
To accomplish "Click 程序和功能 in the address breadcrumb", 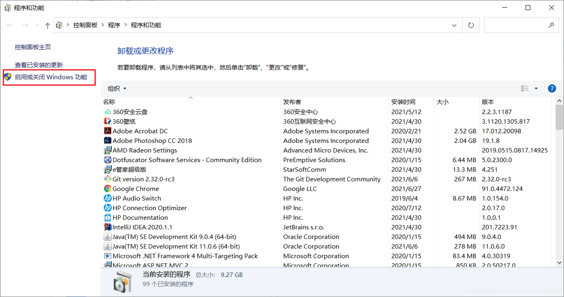I will 146,25.
